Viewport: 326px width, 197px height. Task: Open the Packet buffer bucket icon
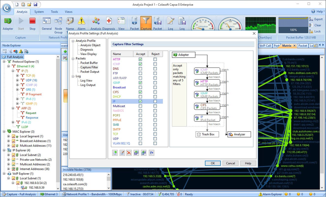pos(134,21)
